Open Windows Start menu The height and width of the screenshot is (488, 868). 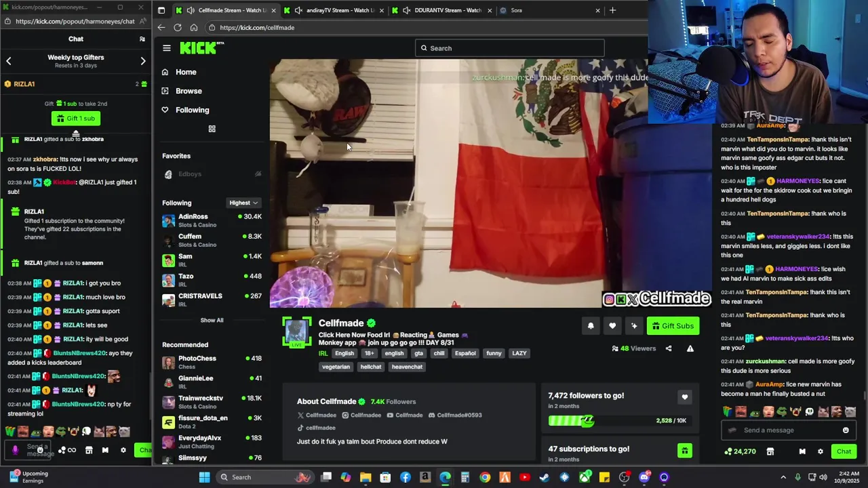[x=204, y=477]
